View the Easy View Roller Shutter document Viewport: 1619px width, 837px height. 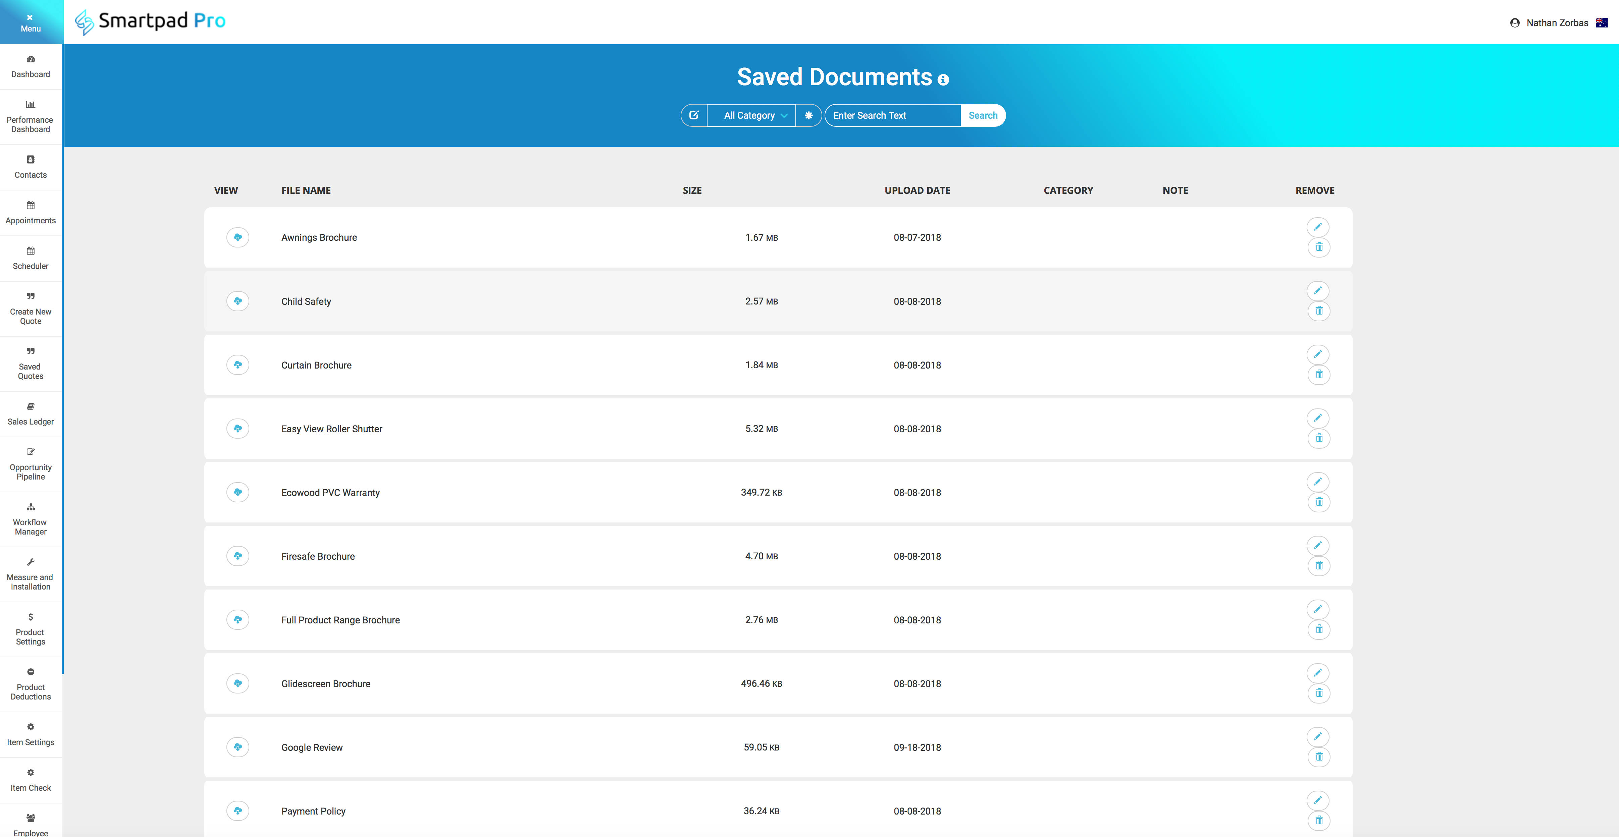238,429
